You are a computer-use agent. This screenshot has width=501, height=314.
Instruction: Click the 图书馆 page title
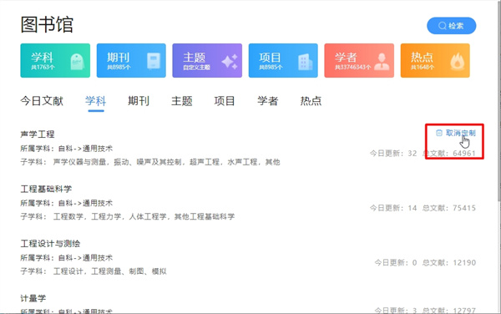[47, 24]
